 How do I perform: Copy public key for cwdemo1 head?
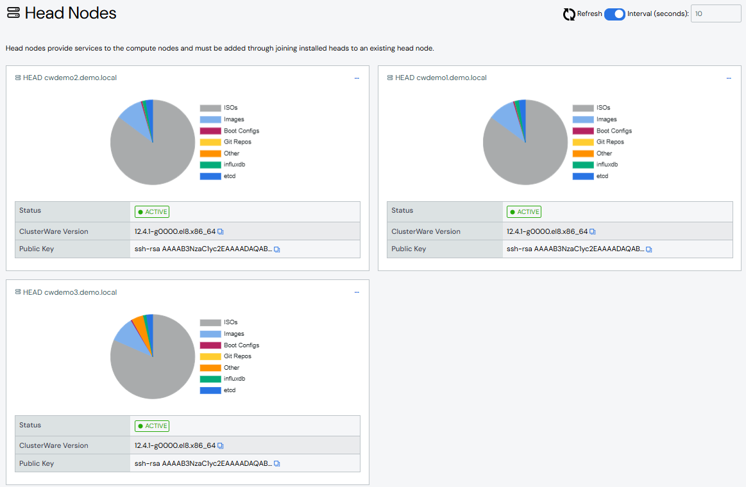point(649,249)
